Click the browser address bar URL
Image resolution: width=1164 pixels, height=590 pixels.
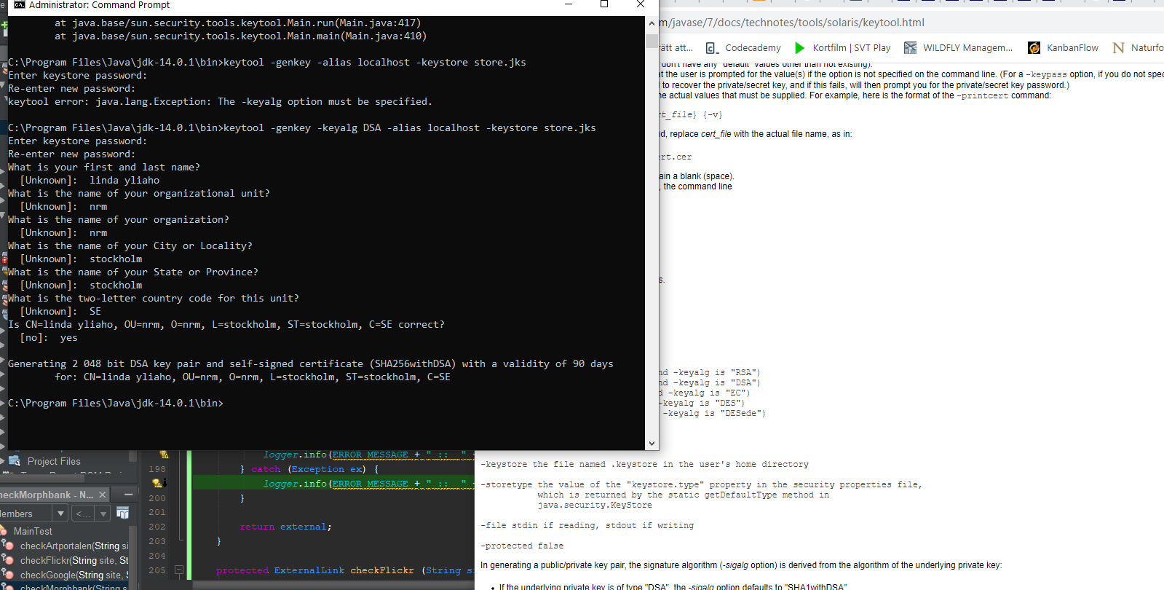click(x=791, y=23)
